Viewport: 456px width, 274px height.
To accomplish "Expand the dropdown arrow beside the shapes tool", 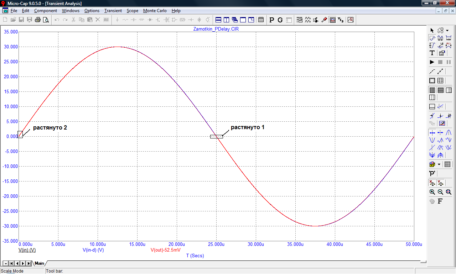I will pyautogui.click(x=447, y=31).
